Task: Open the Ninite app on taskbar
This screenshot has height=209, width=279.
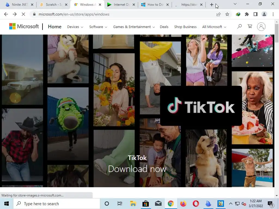Action: (208, 204)
